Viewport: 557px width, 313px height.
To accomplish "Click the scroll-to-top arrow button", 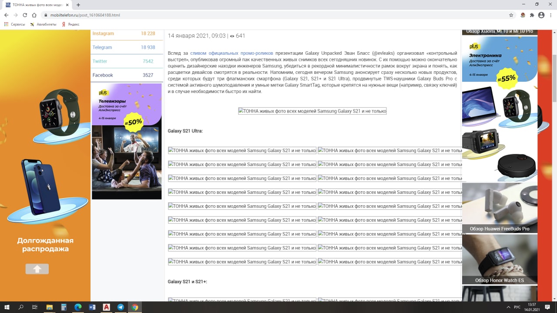I will [37, 269].
